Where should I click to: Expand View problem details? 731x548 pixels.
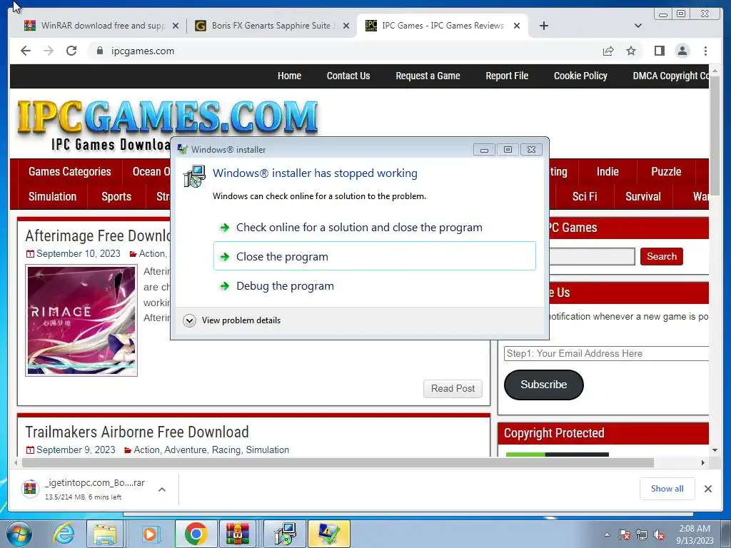point(232,320)
